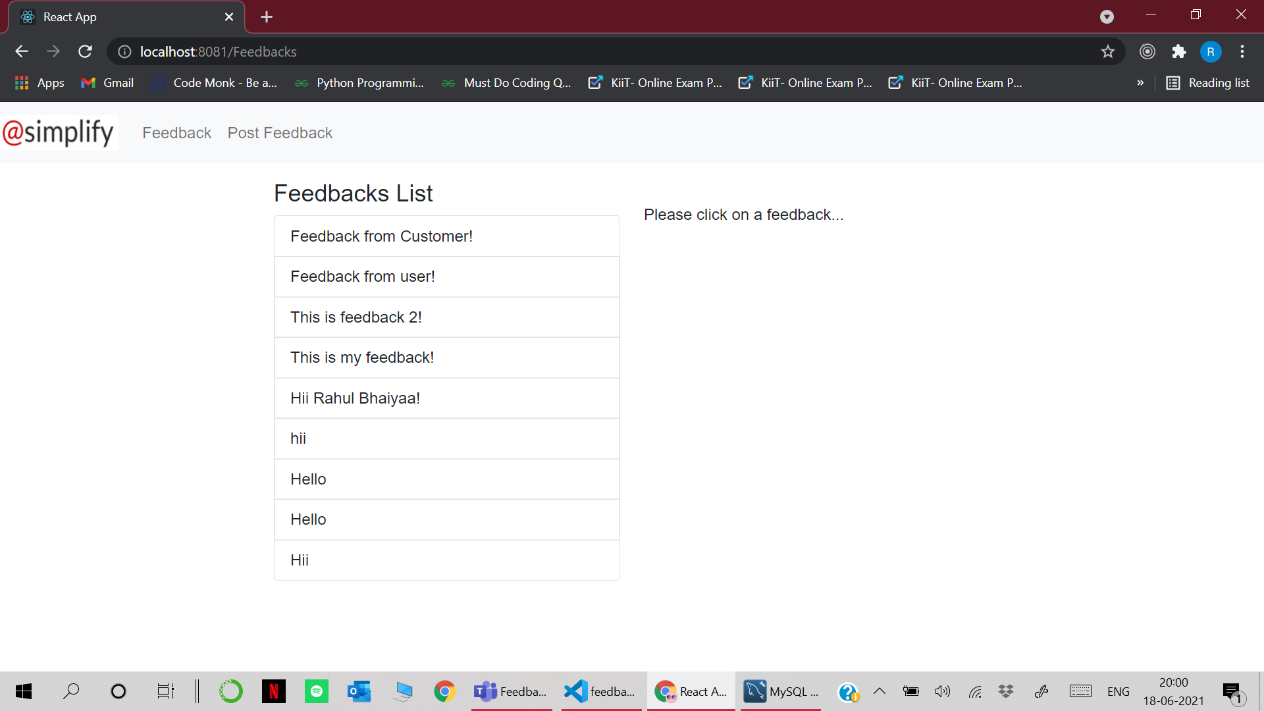1264x711 pixels.
Task: Click the browser back navigation arrow
Action: pos(22,51)
